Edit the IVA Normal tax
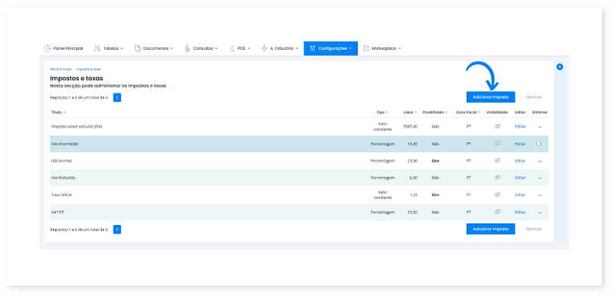 520,161
